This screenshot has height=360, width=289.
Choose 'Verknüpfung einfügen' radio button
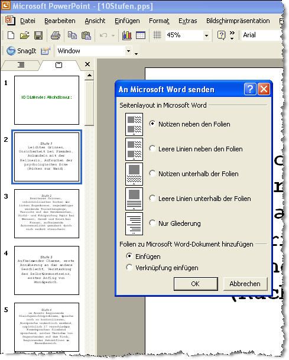[129, 267]
